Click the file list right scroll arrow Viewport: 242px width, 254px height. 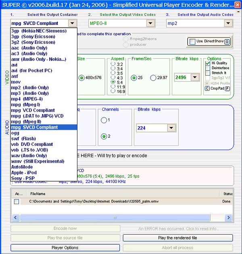pyautogui.click(x=228, y=217)
